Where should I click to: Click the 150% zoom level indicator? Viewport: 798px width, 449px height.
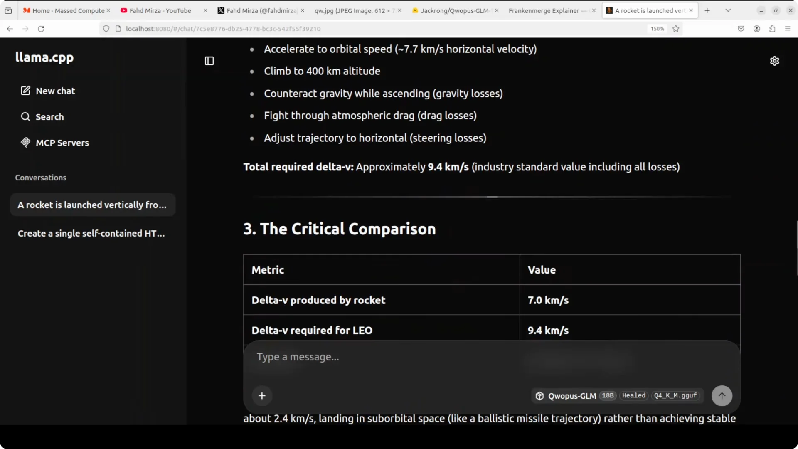coord(657,29)
